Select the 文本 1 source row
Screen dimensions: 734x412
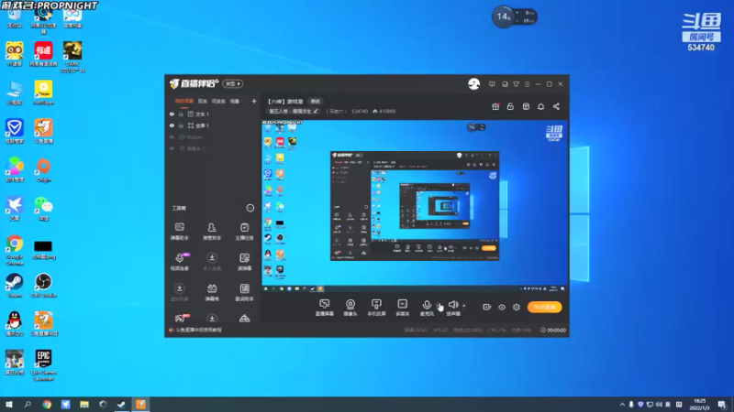tap(213, 114)
